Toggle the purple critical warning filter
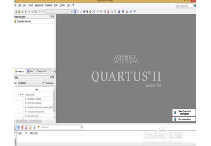 (26, 127)
